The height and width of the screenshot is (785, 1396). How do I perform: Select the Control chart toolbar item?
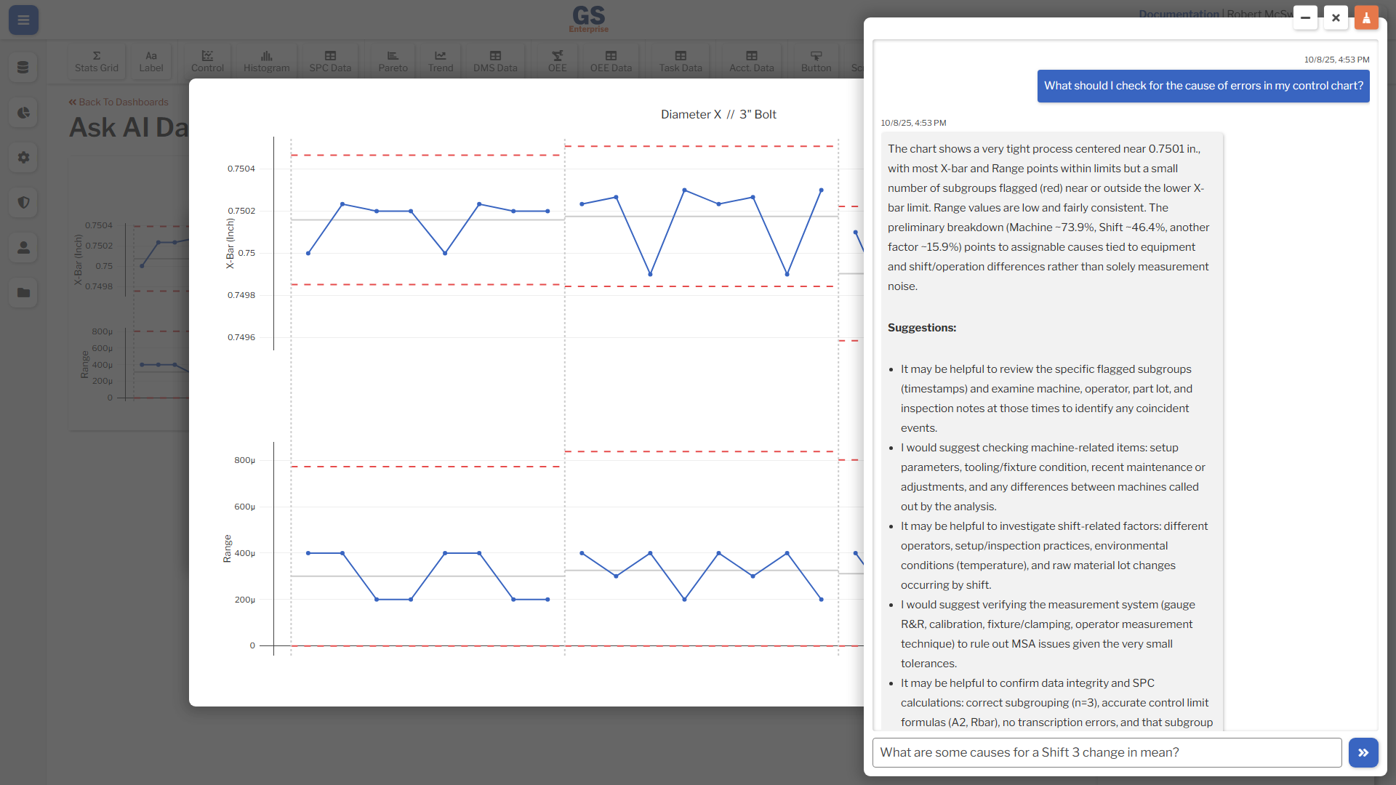click(207, 61)
